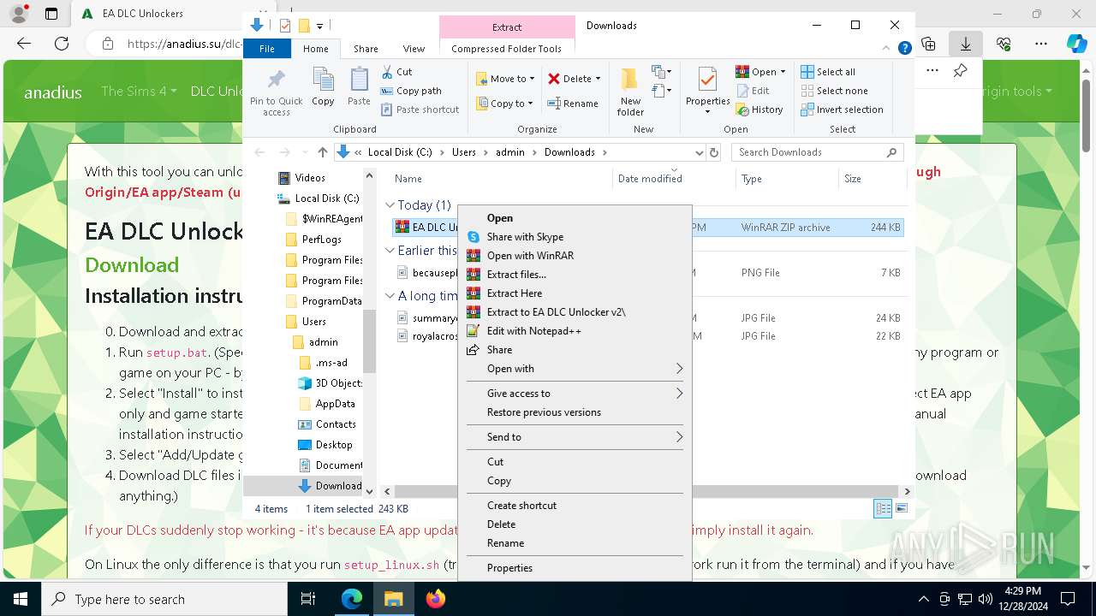Click the Paste ribbon button
This screenshot has width=1096, height=616.
pyautogui.click(x=359, y=87)
